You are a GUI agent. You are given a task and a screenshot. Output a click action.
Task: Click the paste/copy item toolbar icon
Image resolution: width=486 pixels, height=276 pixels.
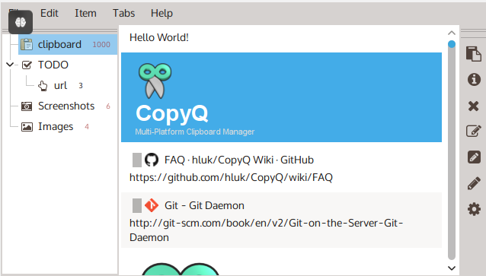coord(474,54)
